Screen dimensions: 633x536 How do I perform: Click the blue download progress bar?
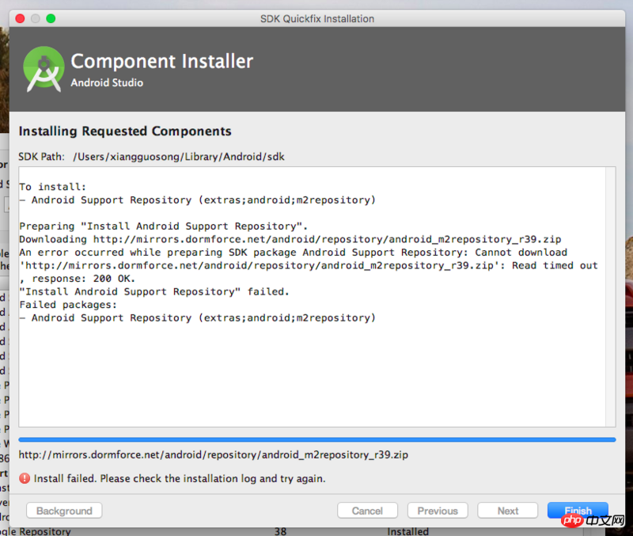tap(316, 439)
